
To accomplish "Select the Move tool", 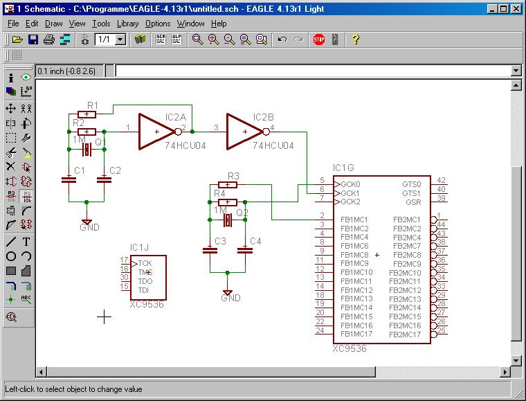I will (x=11, y=108).
